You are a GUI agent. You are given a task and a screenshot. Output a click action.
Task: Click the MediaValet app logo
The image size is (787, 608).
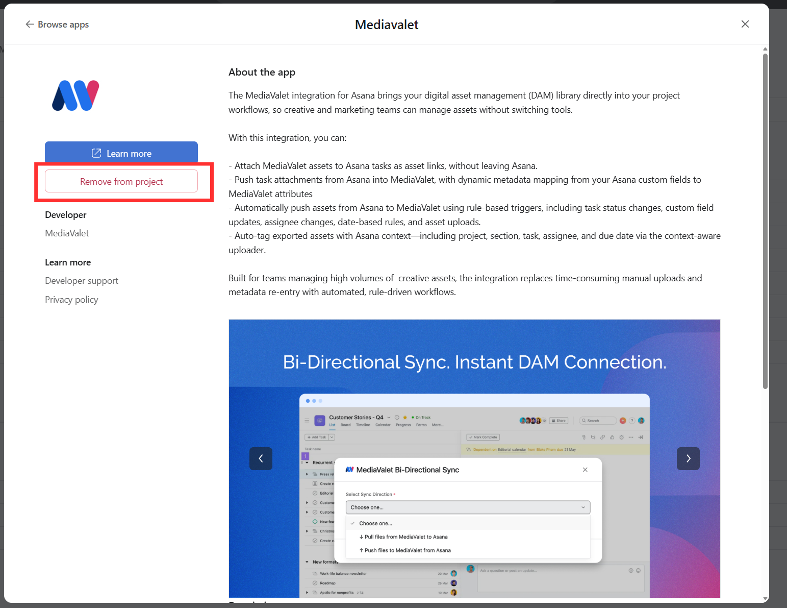tap(75, 95)
